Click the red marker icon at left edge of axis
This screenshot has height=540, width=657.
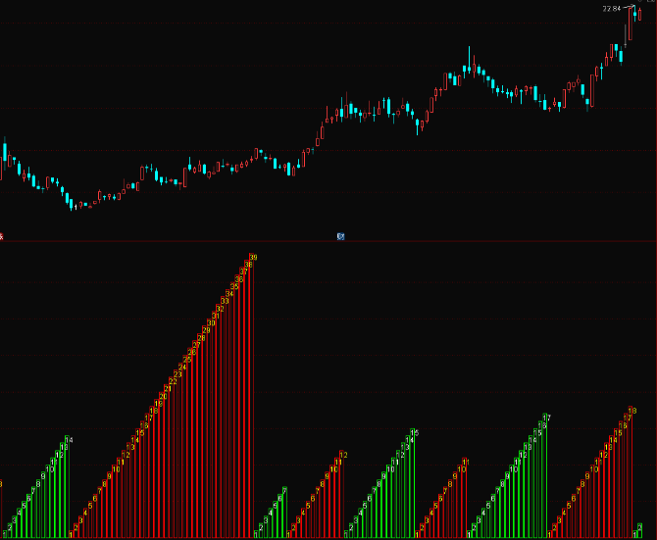[1, 237]
